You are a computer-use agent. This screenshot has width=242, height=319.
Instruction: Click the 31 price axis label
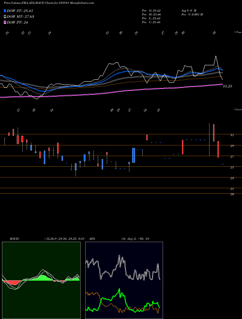(232, 135)
